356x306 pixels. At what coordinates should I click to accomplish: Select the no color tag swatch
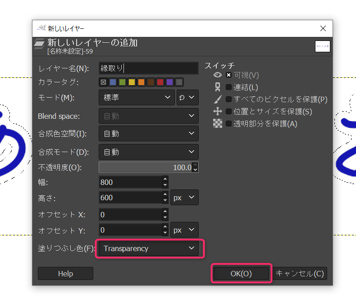pyautogui.click(x=103, y=82)
